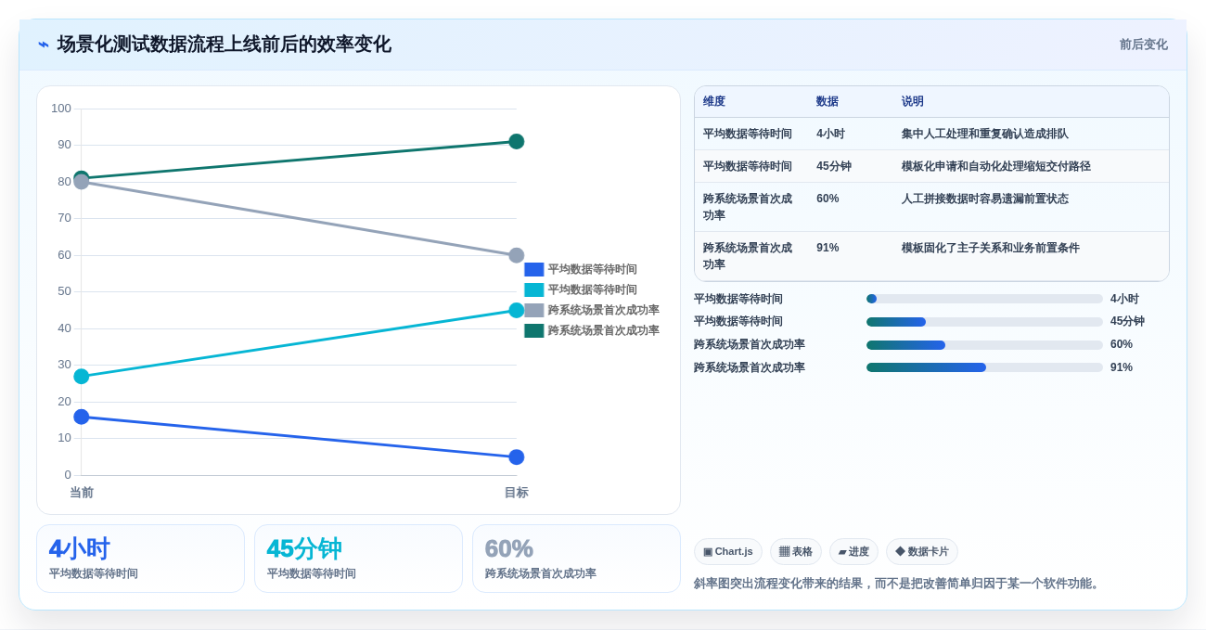
Task: Click the Chart.js tag chip
Action: coord(728,551)
